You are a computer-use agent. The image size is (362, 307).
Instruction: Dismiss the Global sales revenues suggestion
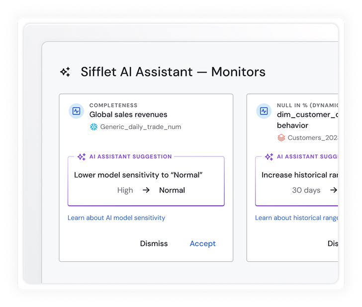154,243
